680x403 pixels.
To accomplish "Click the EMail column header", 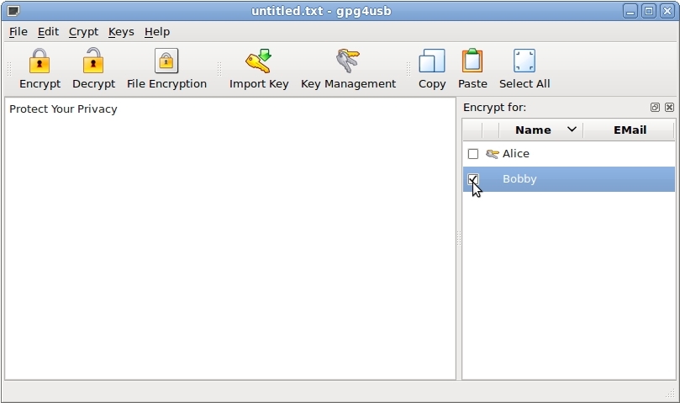I will 630,130.
